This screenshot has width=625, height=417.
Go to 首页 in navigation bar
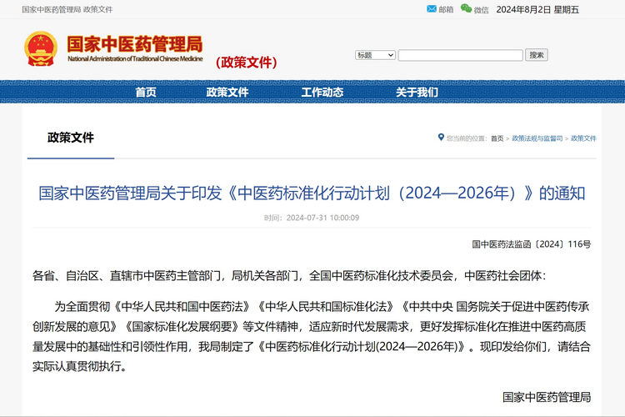click(x=146, y=93)
